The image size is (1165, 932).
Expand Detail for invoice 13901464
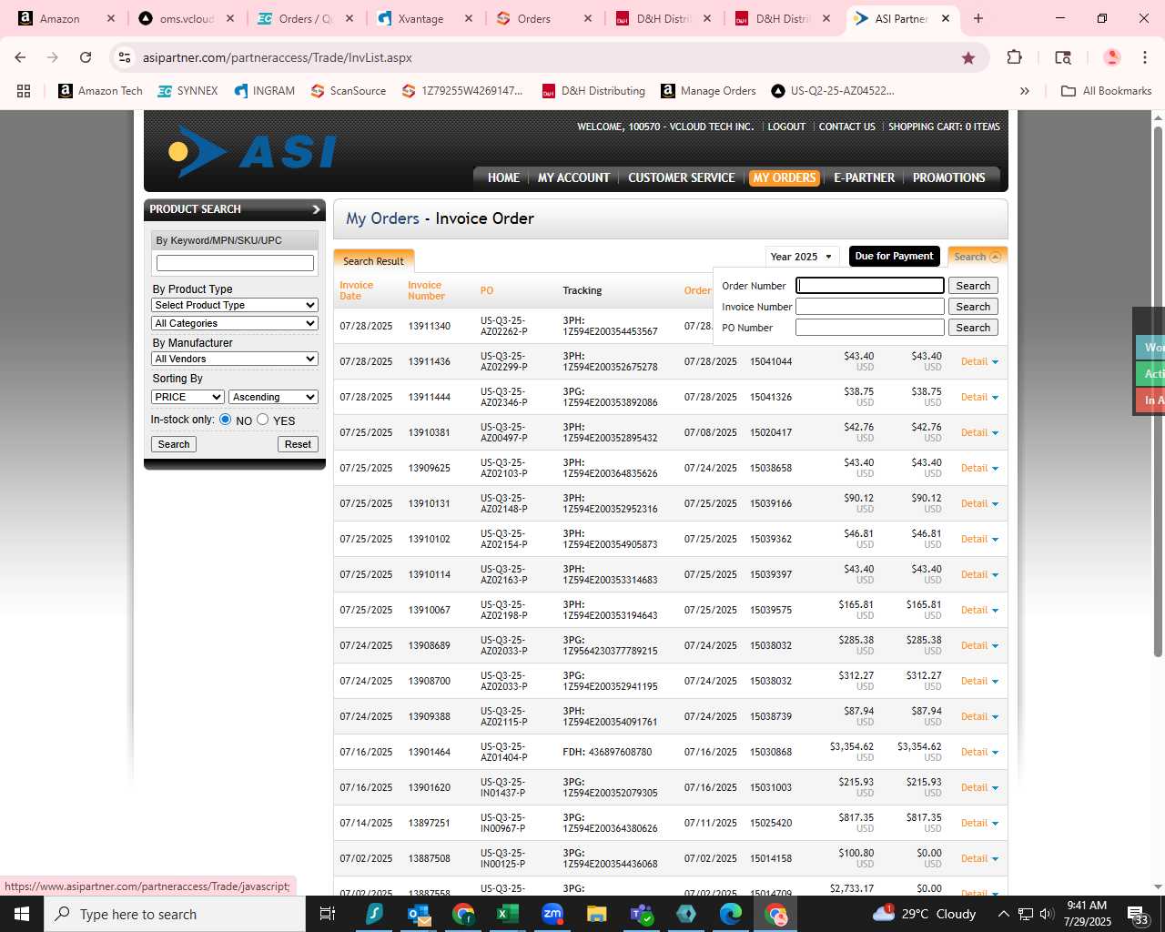coord(979,752)
